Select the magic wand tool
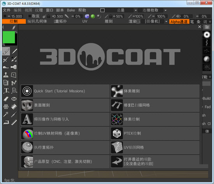 tap(6, 114)
